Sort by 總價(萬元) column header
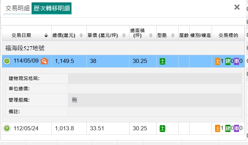Screen dimensions: 248x145 coord(67,35)
